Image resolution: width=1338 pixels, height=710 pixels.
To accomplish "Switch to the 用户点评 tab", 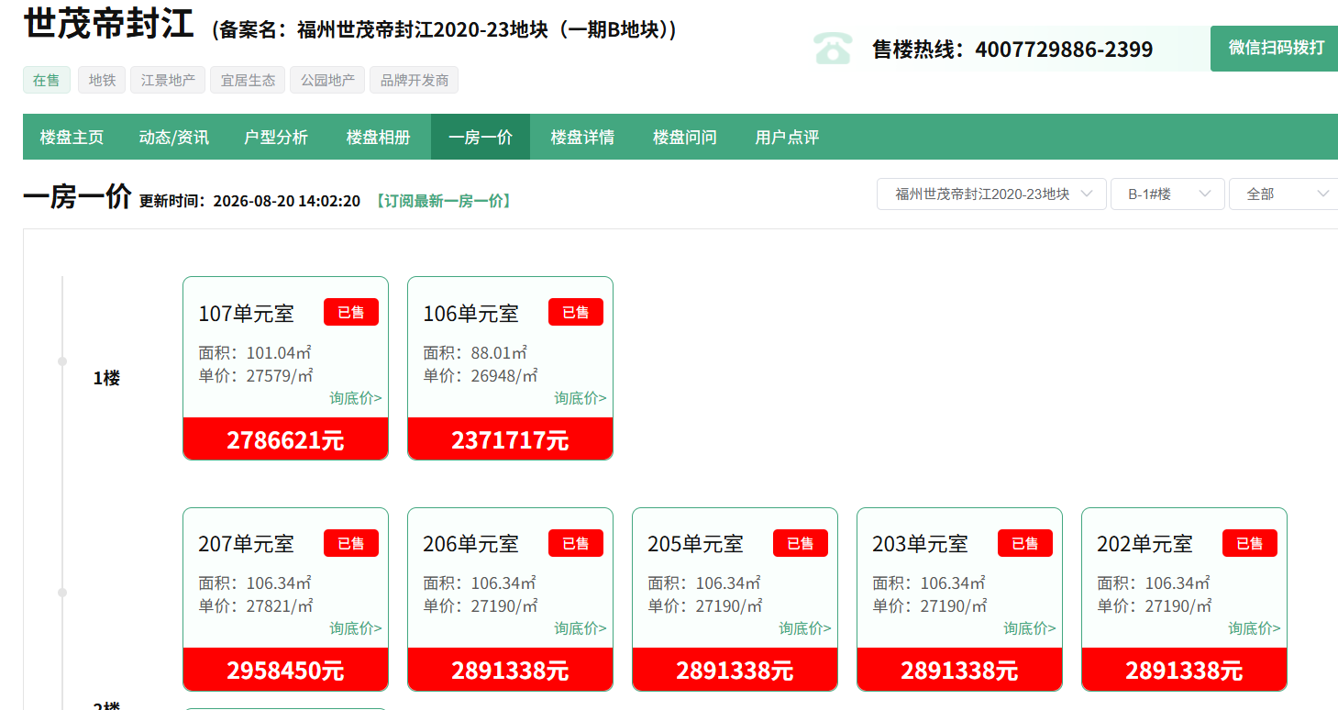I will pos(787,138).
